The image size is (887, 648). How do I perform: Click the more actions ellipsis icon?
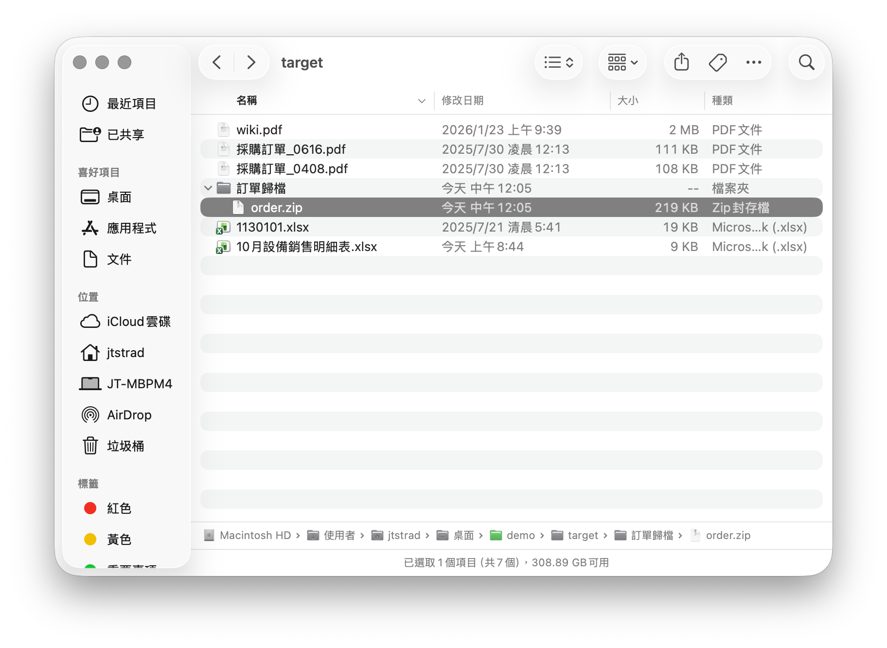click(x=753, y=62)
